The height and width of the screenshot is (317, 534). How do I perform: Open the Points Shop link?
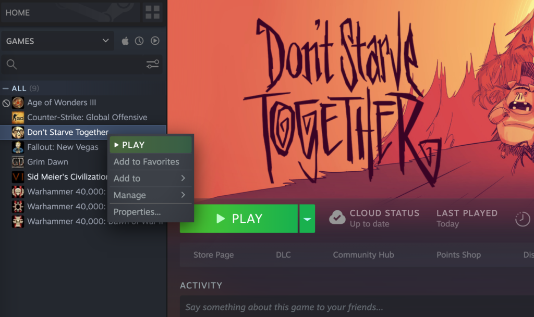pos(459,255)
